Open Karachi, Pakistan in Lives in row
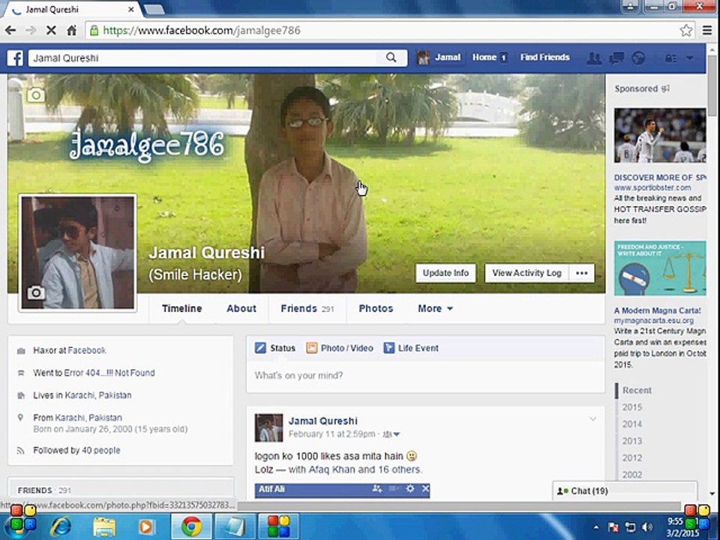The height and width of the screenshot is (540, 720). point(97,395)
